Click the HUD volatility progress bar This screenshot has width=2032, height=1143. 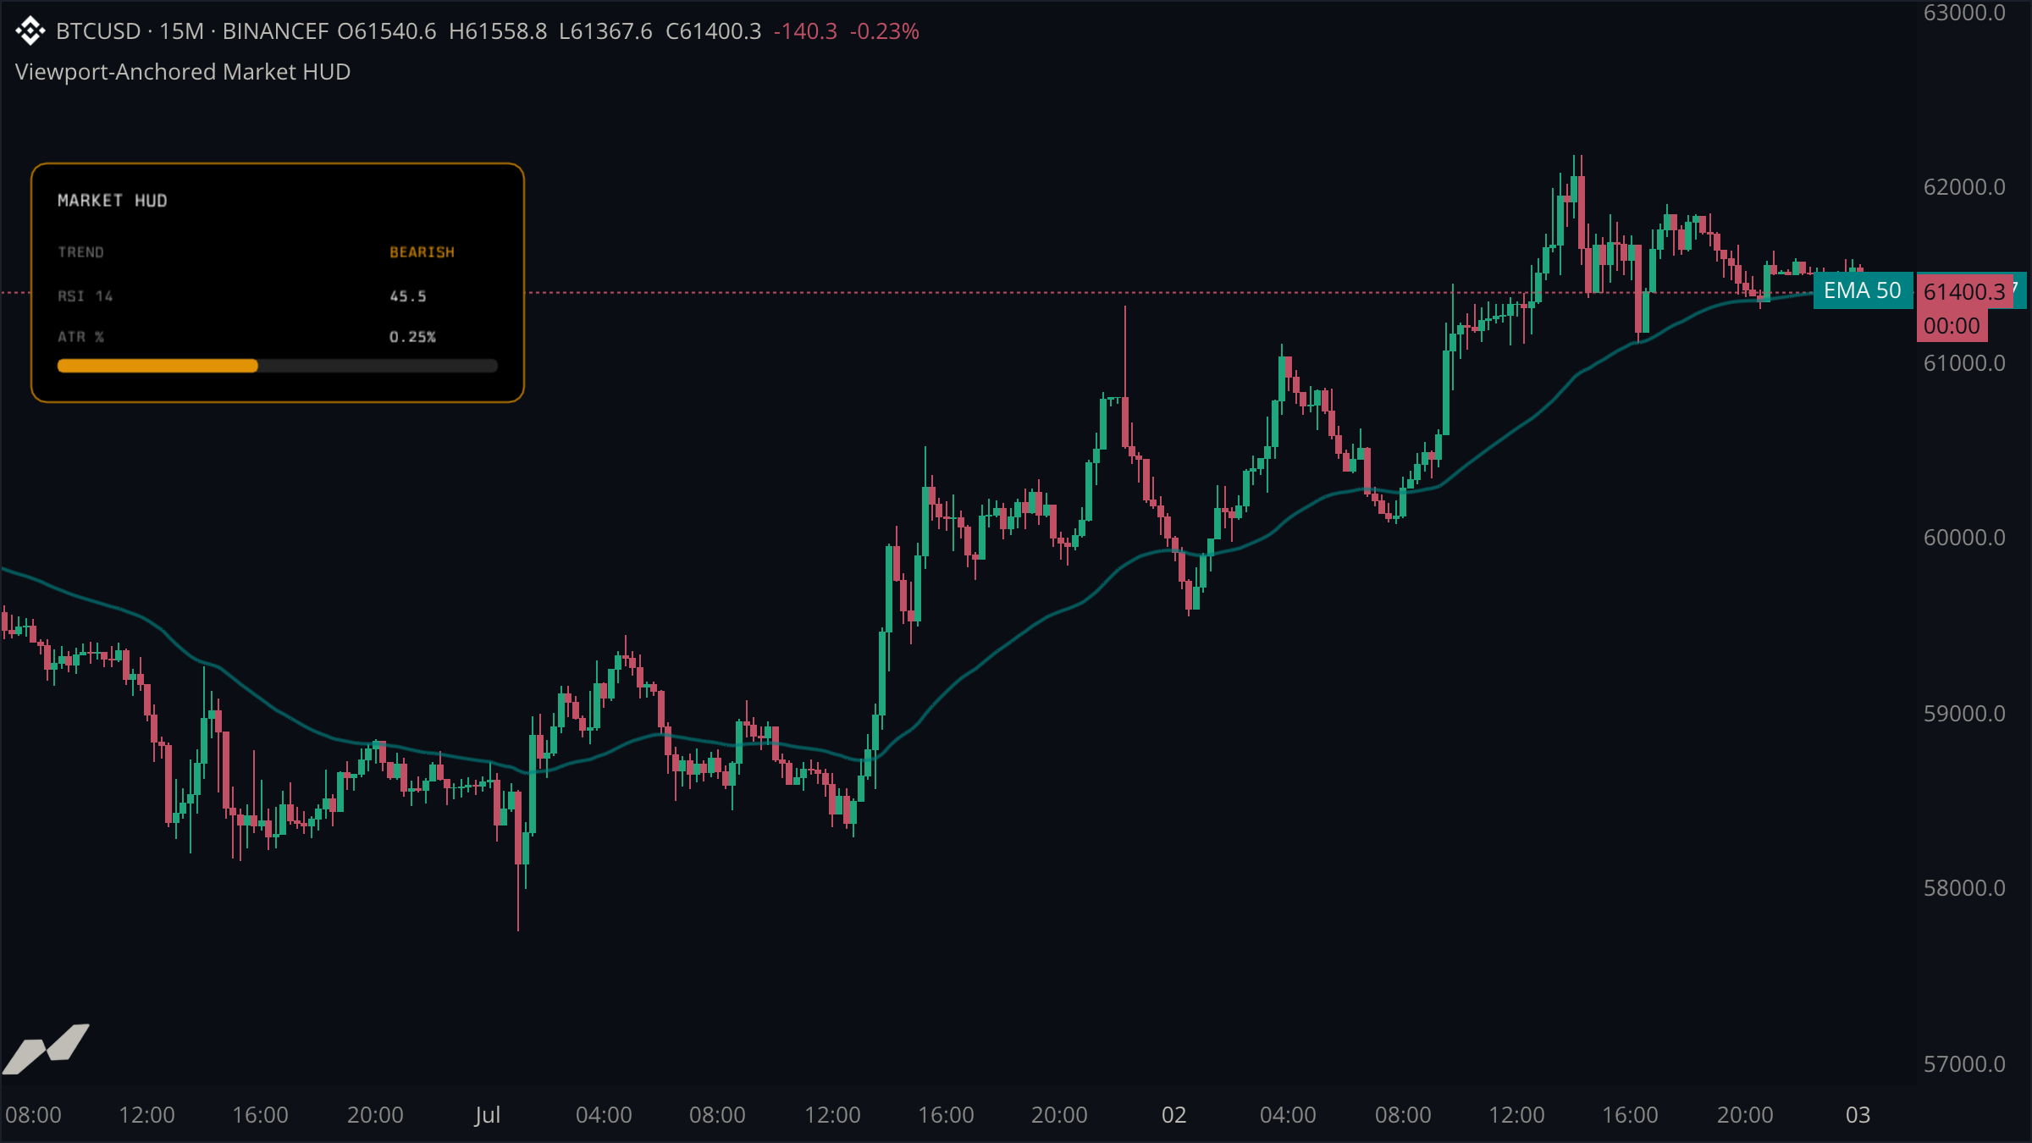click(277, 366)
